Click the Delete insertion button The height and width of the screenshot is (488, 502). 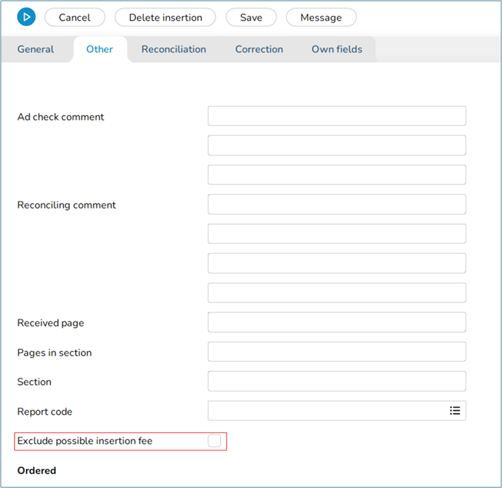(x=166, y=18)
